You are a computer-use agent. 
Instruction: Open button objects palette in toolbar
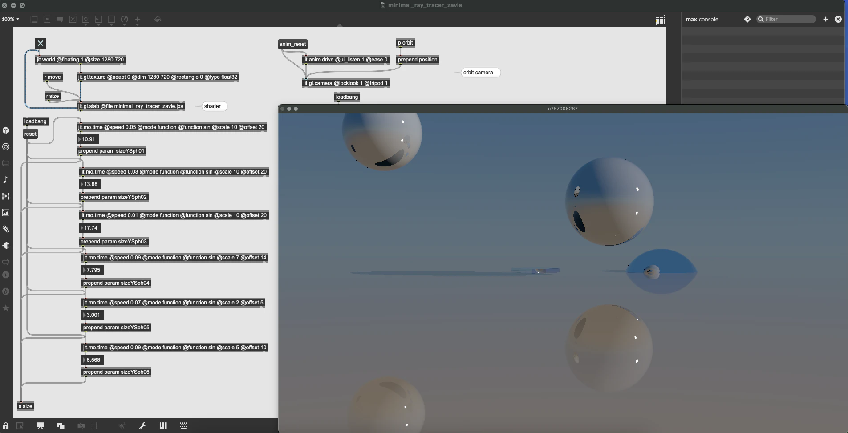click(85, 20)
